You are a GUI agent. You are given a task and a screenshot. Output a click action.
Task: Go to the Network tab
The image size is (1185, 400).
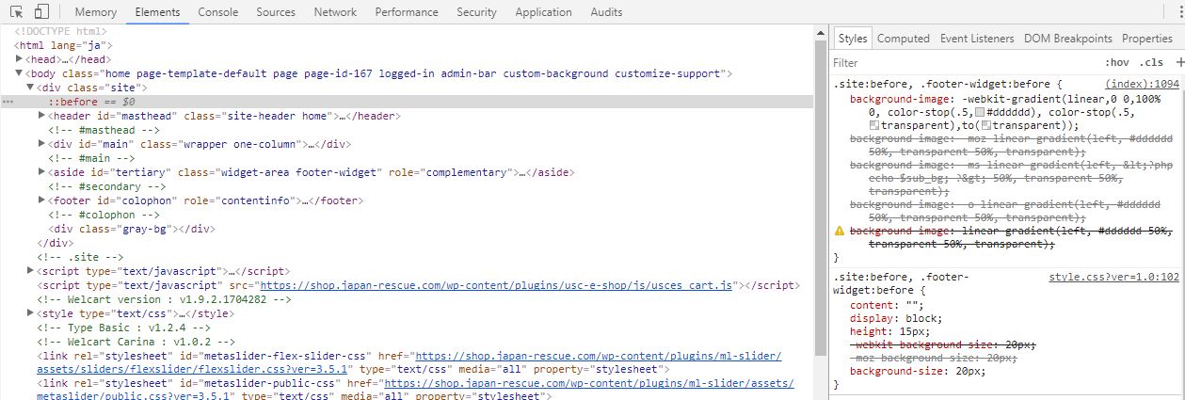335,12
